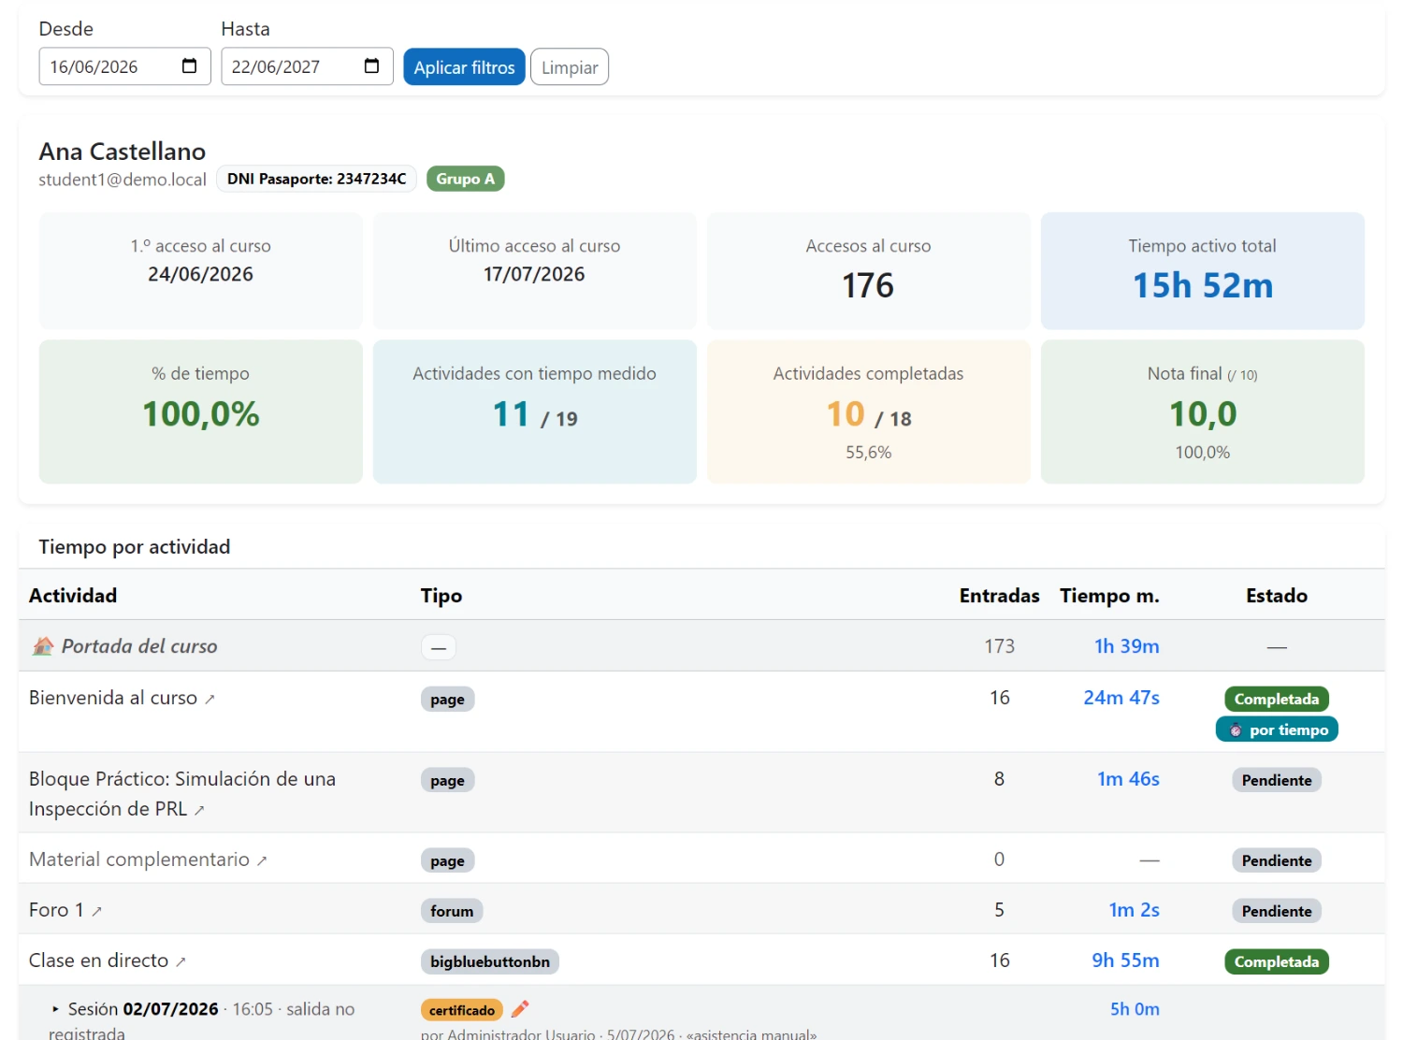
Task: Click the Hasta date field showing 22/06/2027
Action: point(307,66)
